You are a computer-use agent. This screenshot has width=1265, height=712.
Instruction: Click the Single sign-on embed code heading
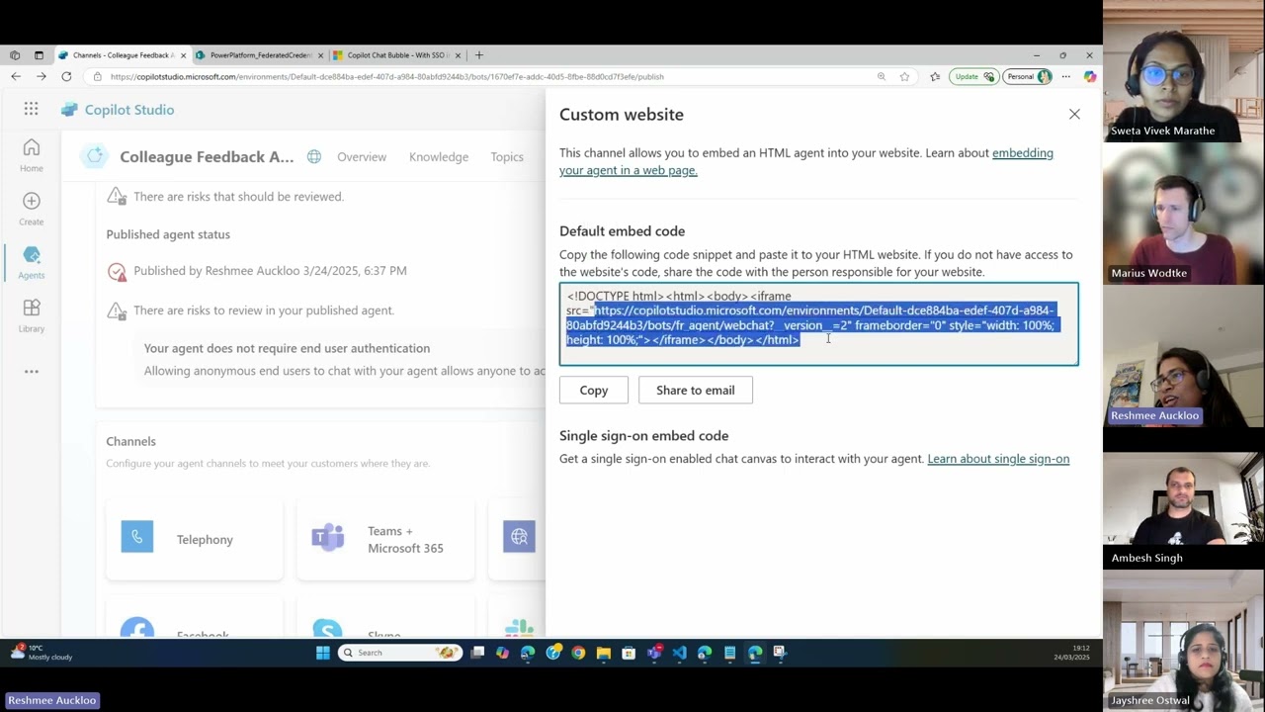pos(643,436)
